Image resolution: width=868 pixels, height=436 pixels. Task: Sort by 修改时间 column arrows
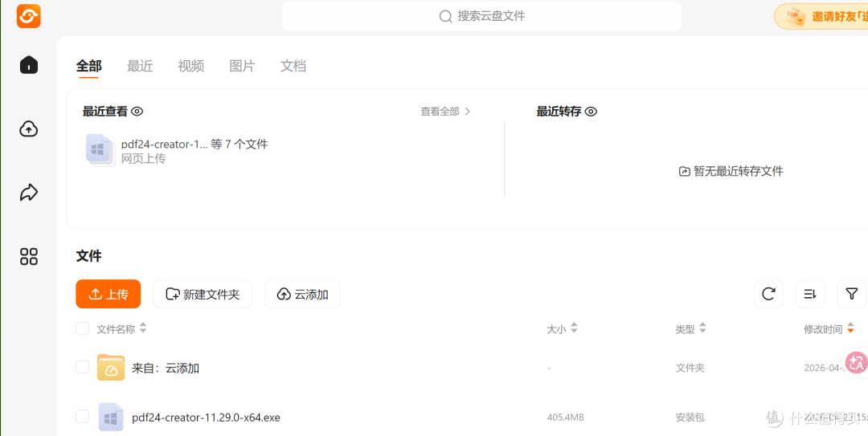851,328
